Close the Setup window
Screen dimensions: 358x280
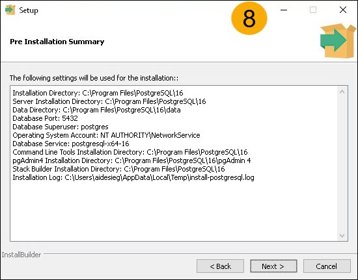click(x=342, y=10)
